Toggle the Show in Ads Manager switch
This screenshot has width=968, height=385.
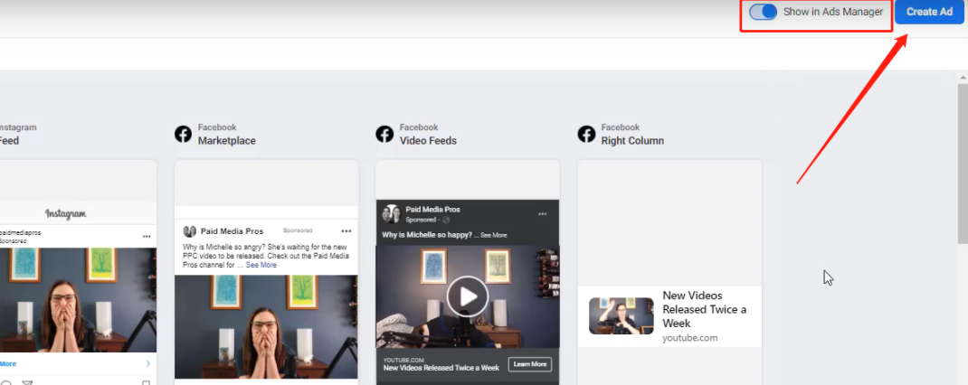[763, 12]
